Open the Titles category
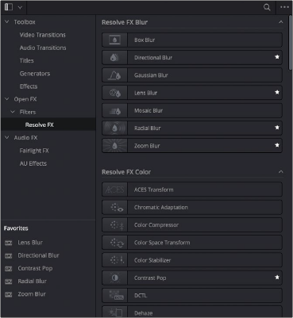 pos(26,60)
